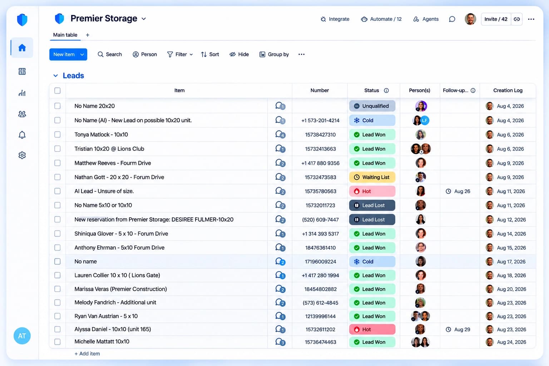Click Status column info icon

[386, 90]
